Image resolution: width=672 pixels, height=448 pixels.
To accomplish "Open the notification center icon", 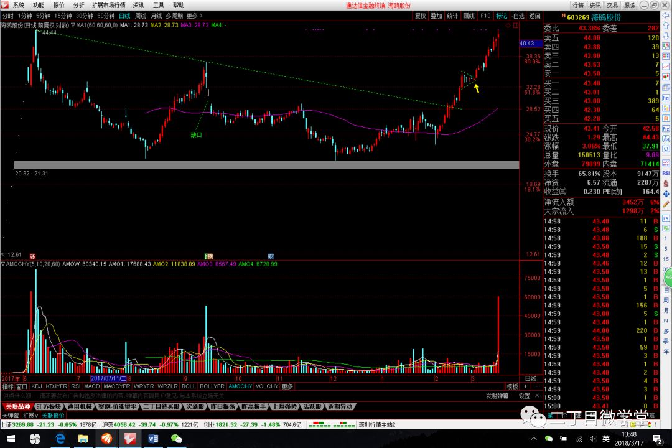I will pos(657,439).
